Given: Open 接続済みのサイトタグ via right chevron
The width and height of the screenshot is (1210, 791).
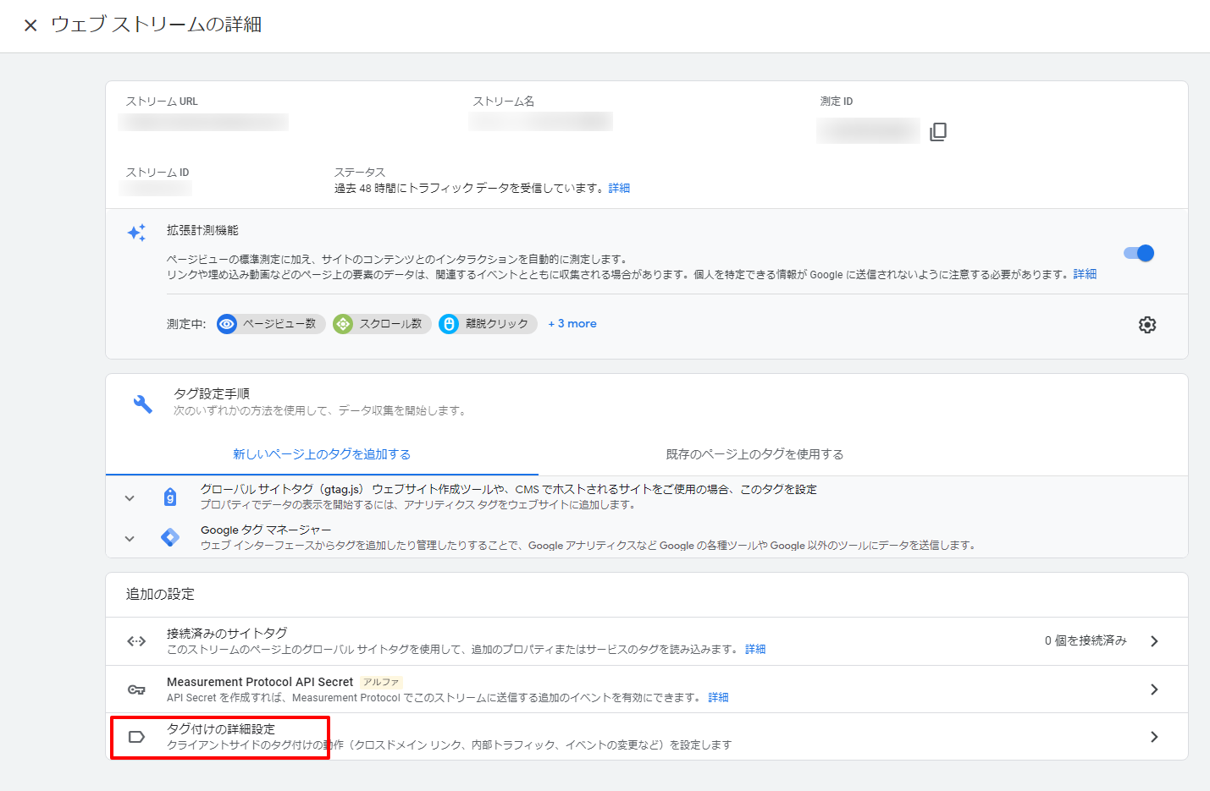Looking at the screenshot, I should pyautogui.click(x=1153, y=641).
